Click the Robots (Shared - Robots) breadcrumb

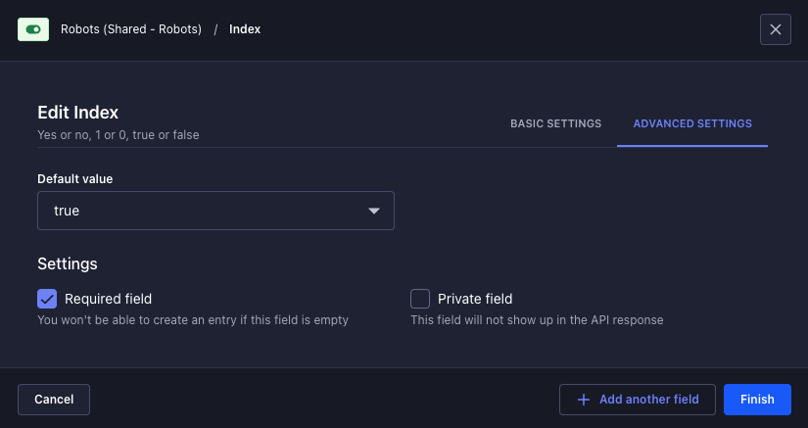(x=131, y=29)
